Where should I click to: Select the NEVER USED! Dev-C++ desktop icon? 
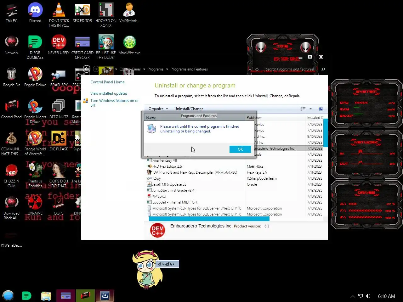(x=59, y=45)
